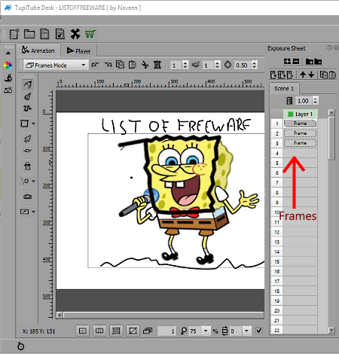Switch to the Player tab
The width and height of the screenshot is (339, 354).
click(x=78, y=51)
